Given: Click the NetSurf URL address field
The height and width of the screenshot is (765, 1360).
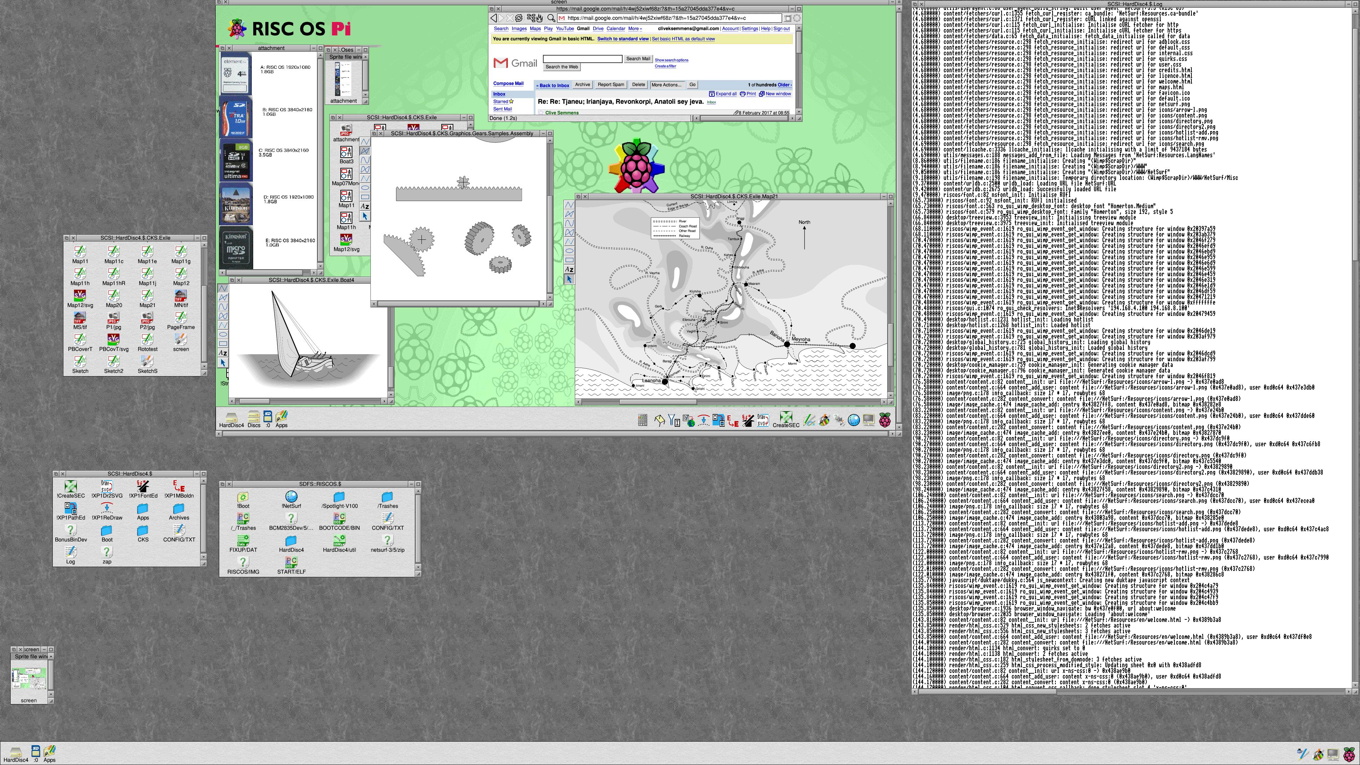Looking at the screenshot, I should (x=669, y=18).
